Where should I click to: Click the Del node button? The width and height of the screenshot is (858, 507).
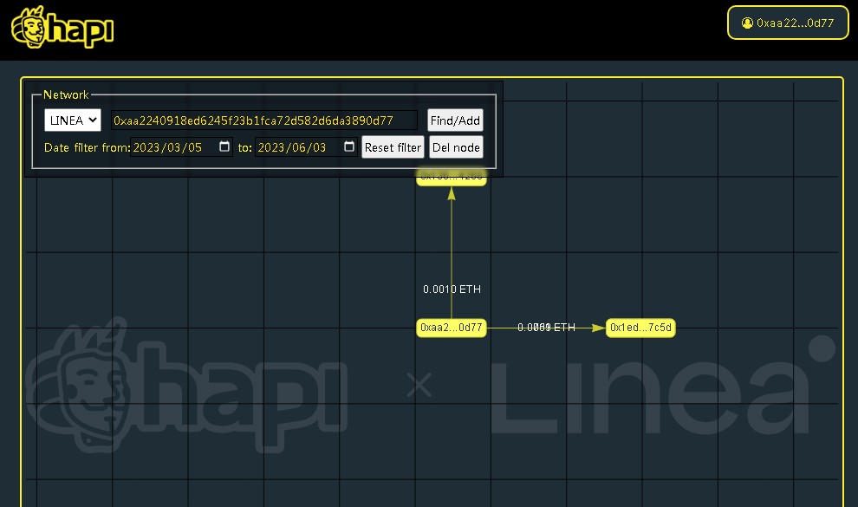click(x=456, y=147)
